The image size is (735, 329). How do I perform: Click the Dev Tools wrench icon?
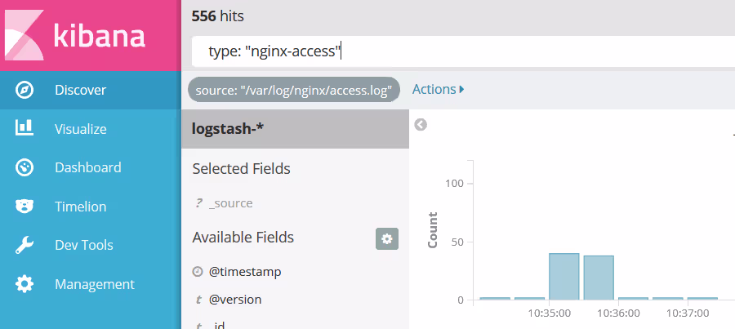[x=24, y=245]
